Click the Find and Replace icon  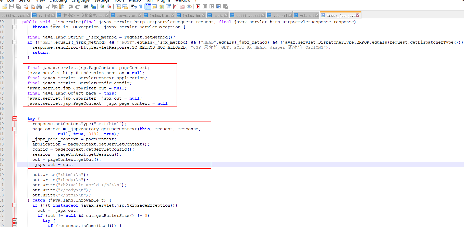click(x=93, y=7)
